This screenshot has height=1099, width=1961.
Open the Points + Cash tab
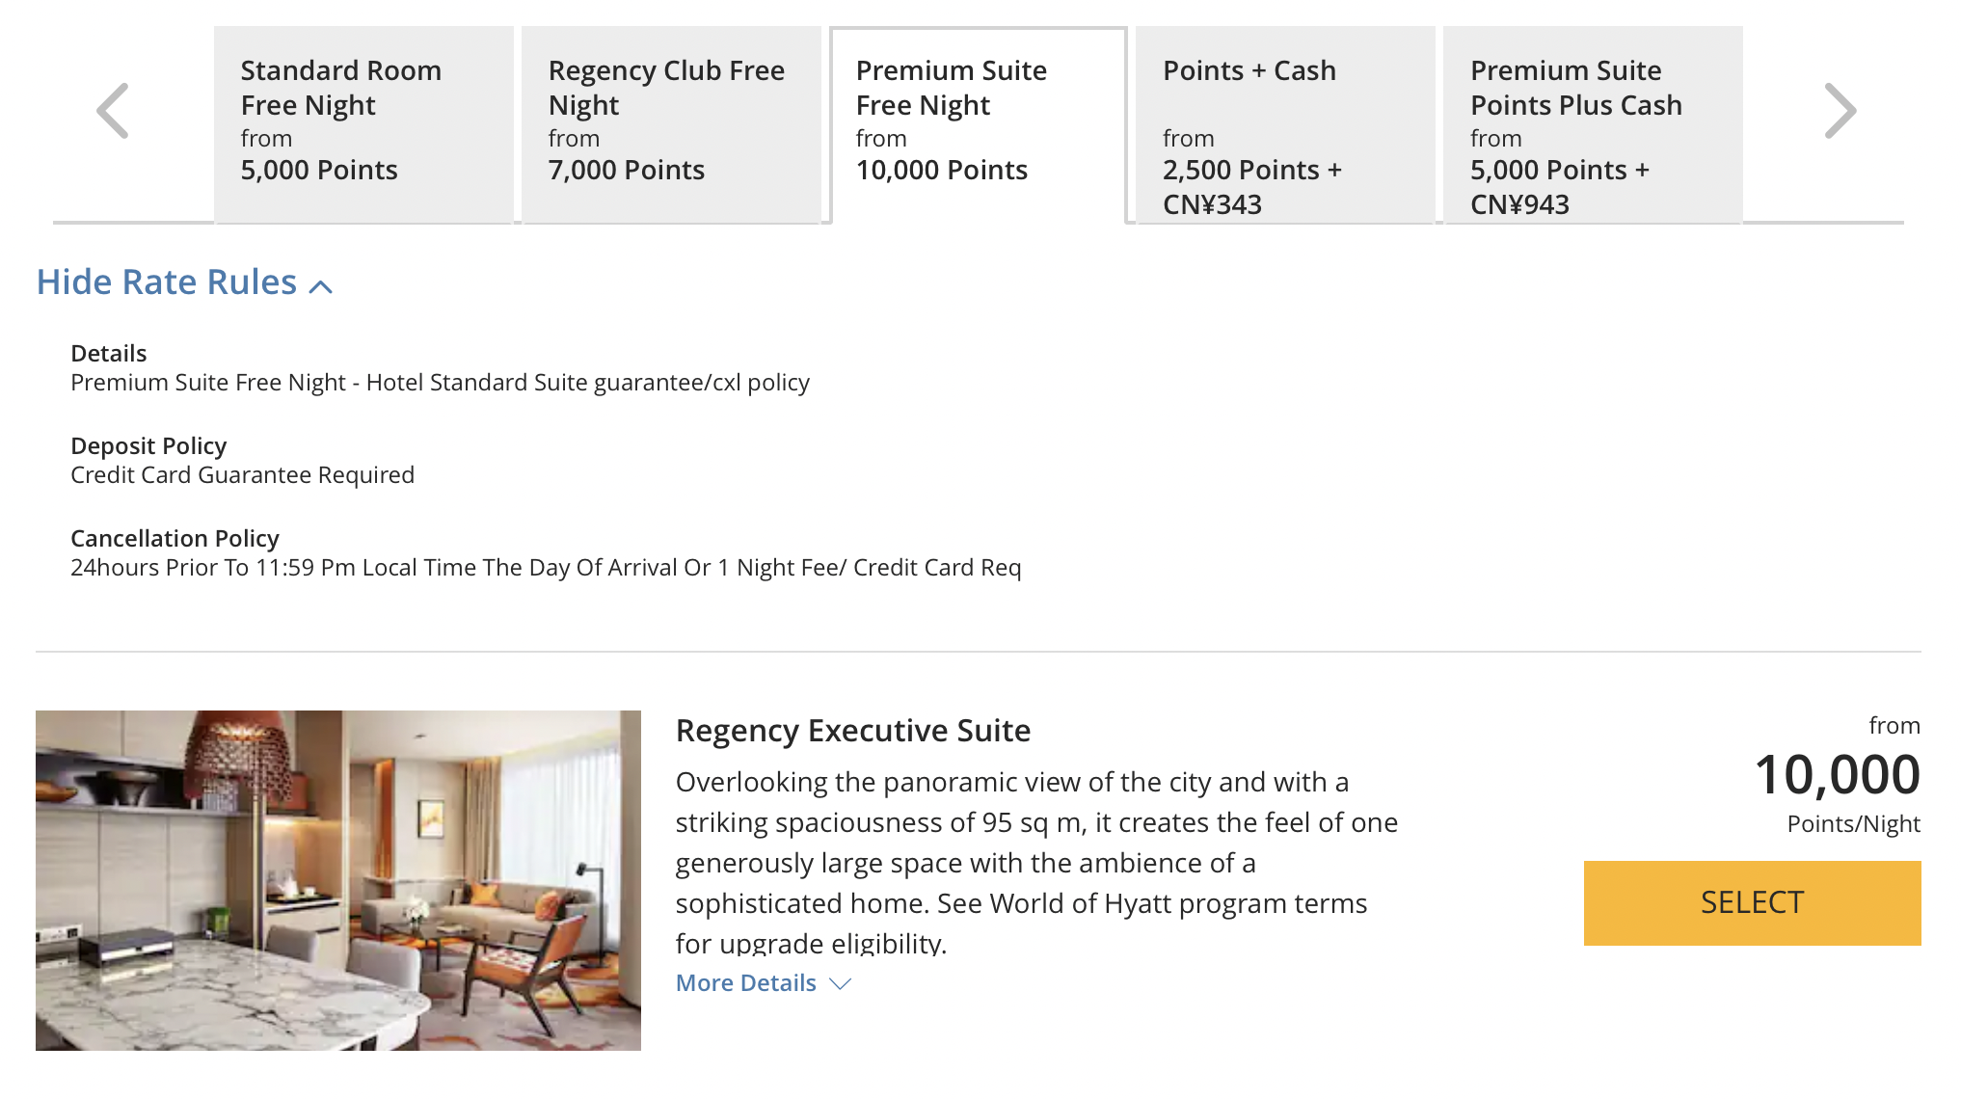pos(1285,124)
